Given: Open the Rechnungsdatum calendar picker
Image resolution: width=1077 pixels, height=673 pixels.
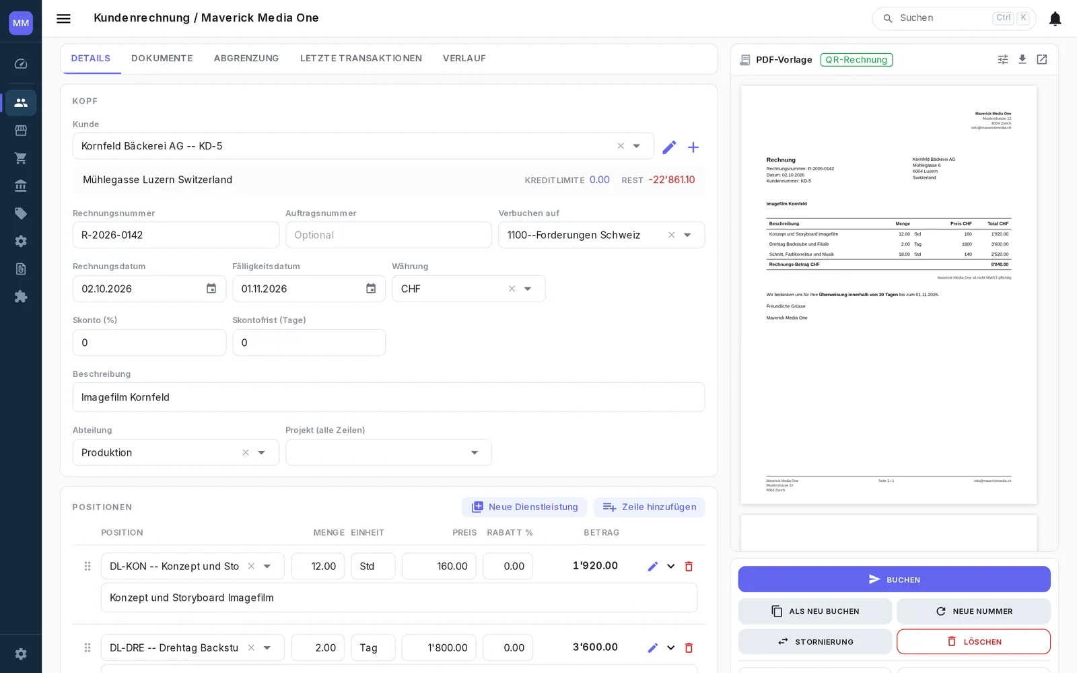Looking at the screenshot, I should pyautogui.click(x=211, y=289).
